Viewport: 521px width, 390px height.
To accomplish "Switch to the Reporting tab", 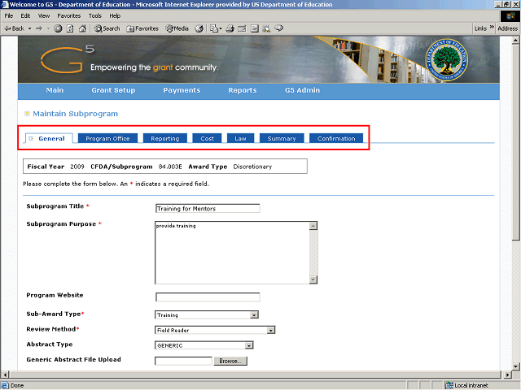I will point(164,138).
